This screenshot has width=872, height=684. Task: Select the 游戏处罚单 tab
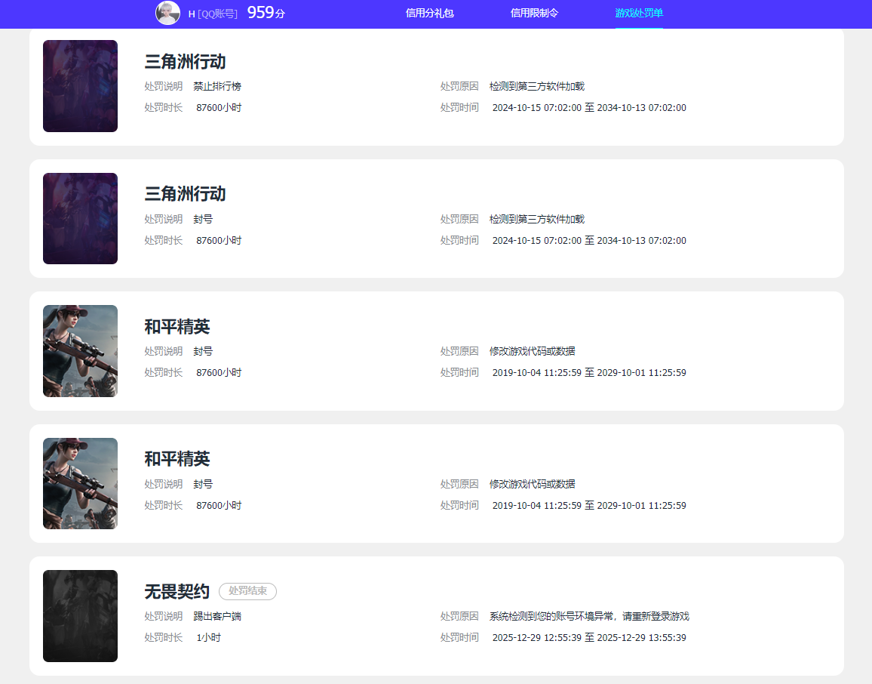638,14
